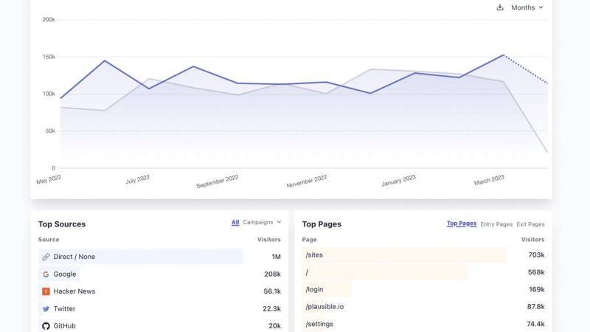Click the 74.4k visitors value
Viewport: 590px width, 332px height.
pos(536,324)
